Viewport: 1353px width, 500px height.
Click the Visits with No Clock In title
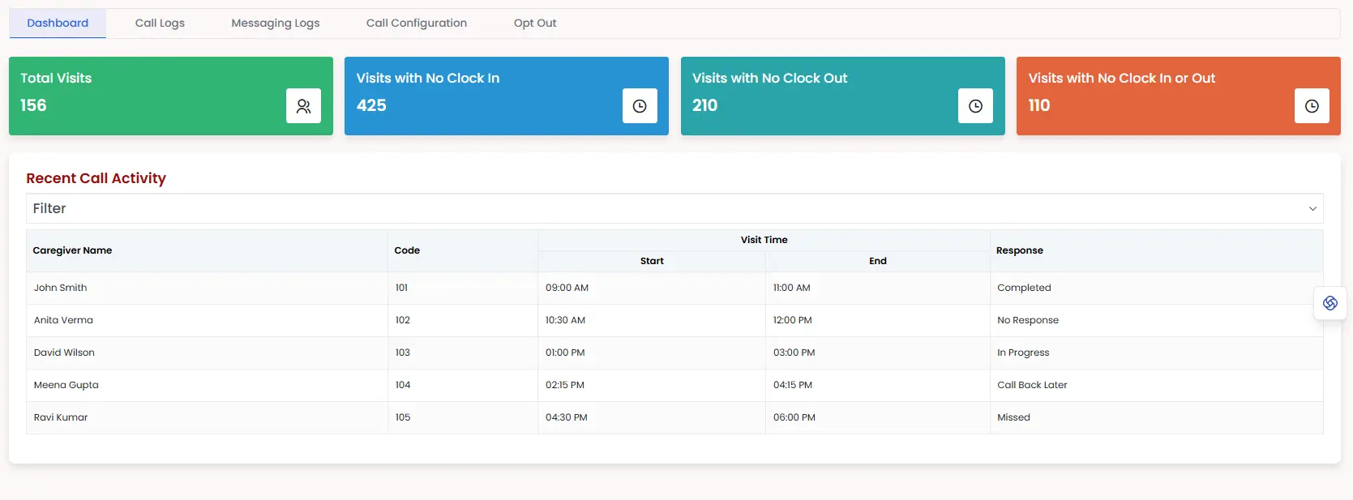(428, 78)
